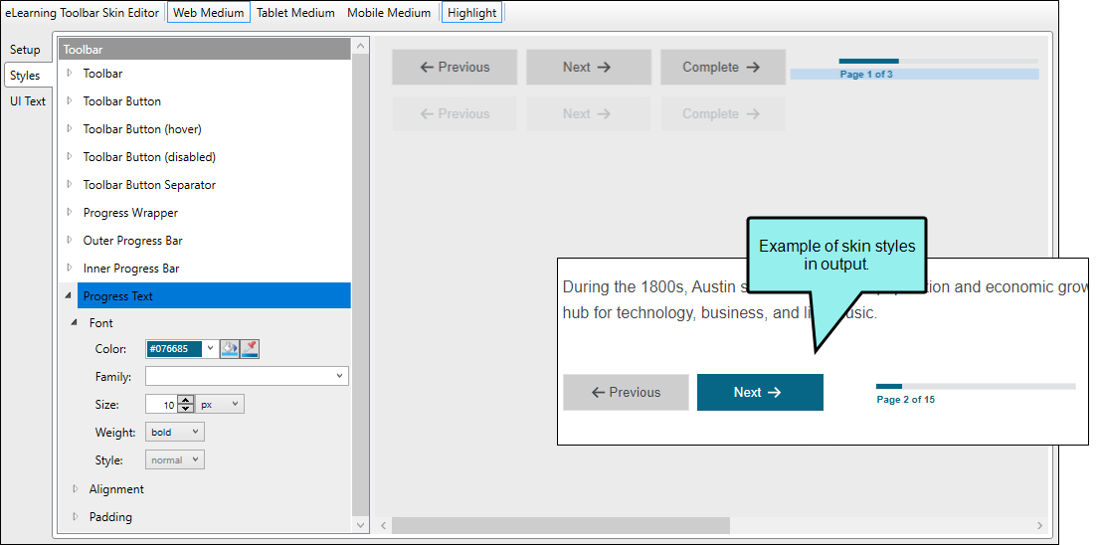Open the Styles tab

point(25,76)
